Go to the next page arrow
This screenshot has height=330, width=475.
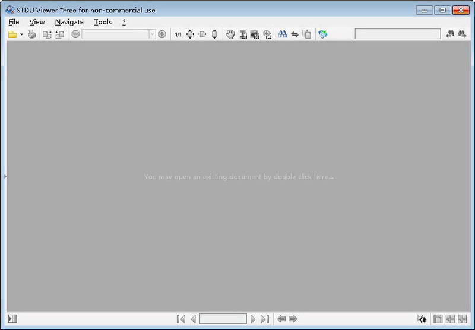(x=253, y=319)
